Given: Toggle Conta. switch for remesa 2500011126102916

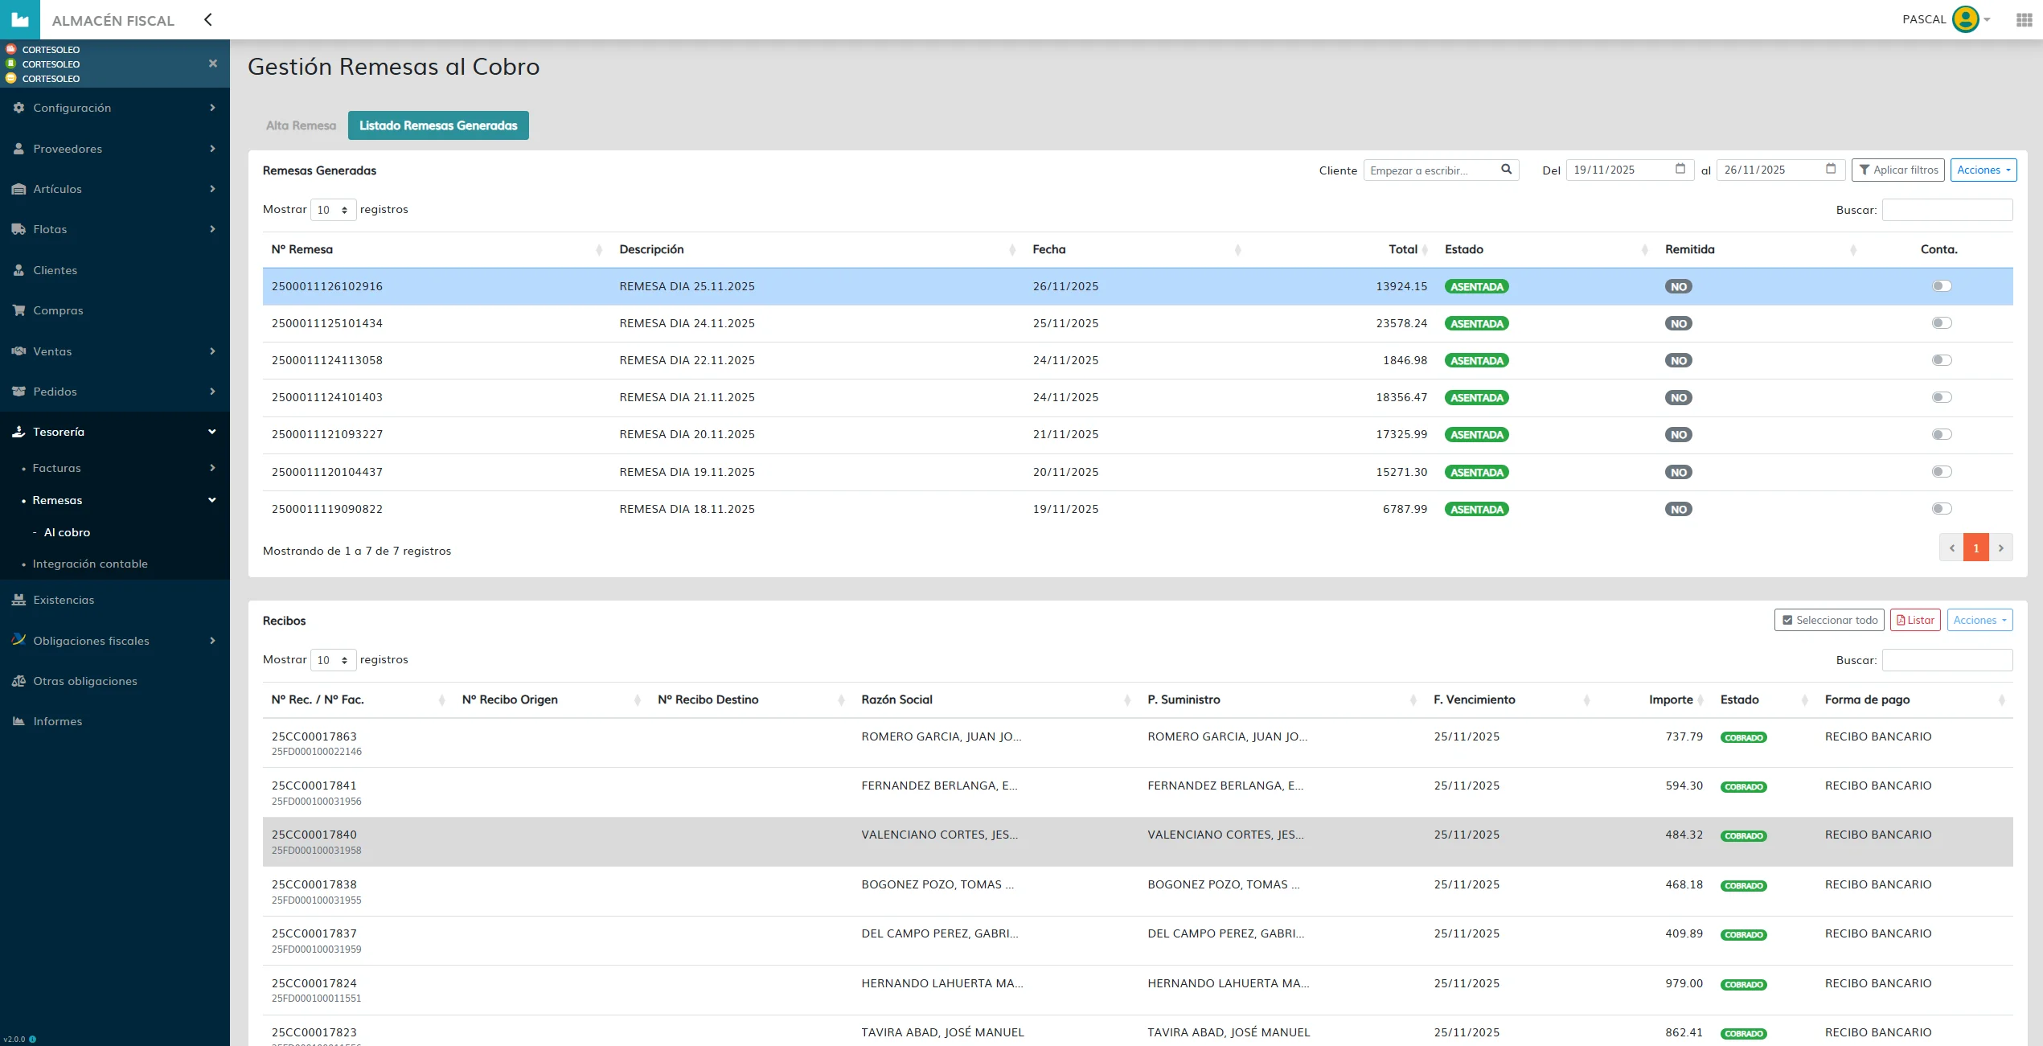Looking at the screenshot, I should [x=1942, y=286].
